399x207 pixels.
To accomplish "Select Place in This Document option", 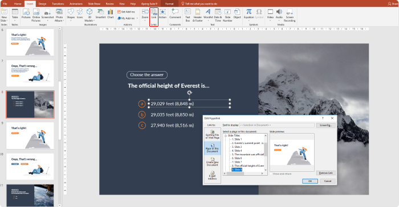I will point(213,148).
